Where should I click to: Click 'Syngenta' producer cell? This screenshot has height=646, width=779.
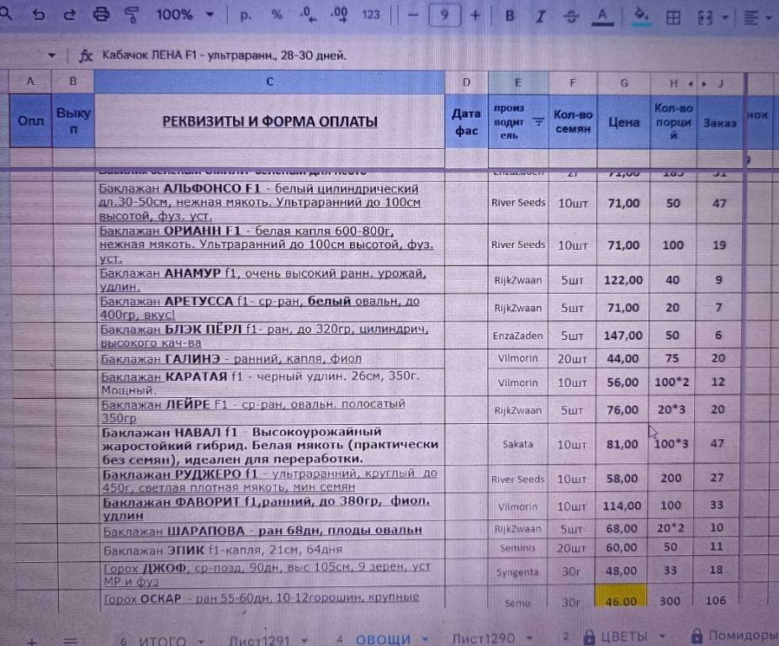click(x=517, y=572)
